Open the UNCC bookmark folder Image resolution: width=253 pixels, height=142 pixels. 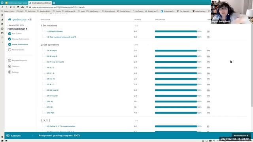[x=20, y=11]
